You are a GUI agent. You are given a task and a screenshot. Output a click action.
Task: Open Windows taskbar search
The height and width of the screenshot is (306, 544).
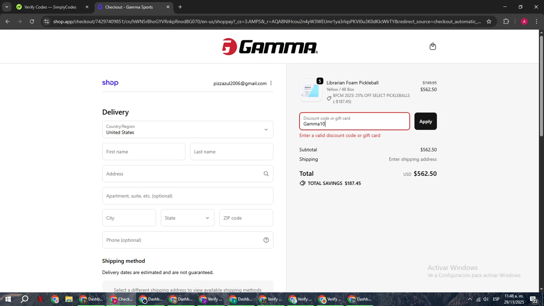click(24, 299)
